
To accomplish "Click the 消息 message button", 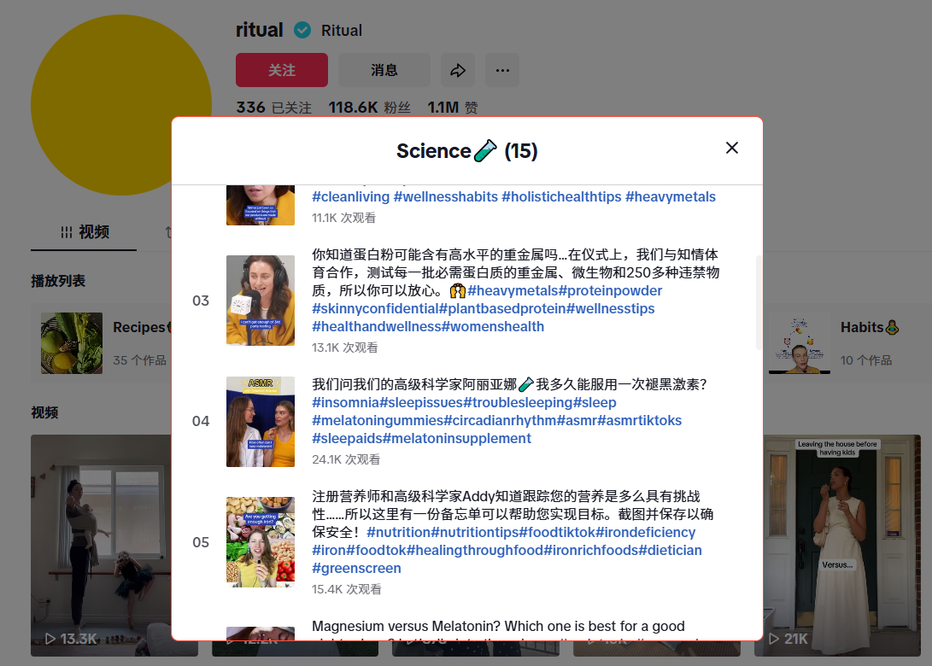I will pos(384,70).
